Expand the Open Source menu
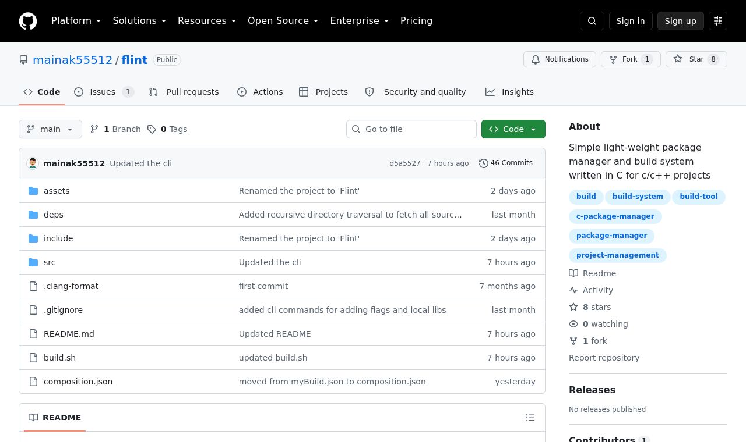Viewport: 746px width, 442px height. (x=283, y=21)
